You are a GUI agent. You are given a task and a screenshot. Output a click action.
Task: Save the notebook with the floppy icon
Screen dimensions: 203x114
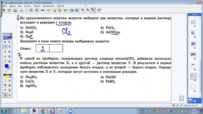pyautogui.click(x=9, y=10)
